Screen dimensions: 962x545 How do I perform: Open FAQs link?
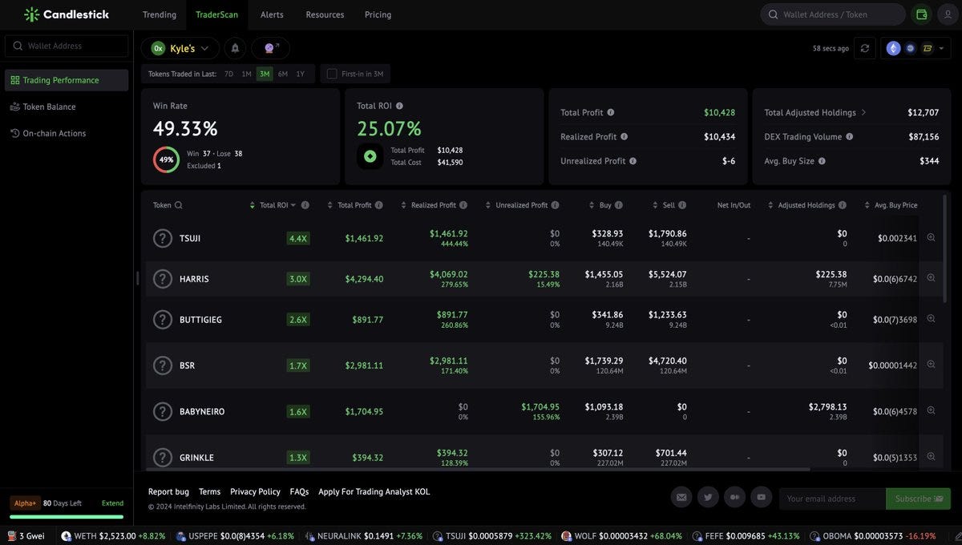pos(299,491)
